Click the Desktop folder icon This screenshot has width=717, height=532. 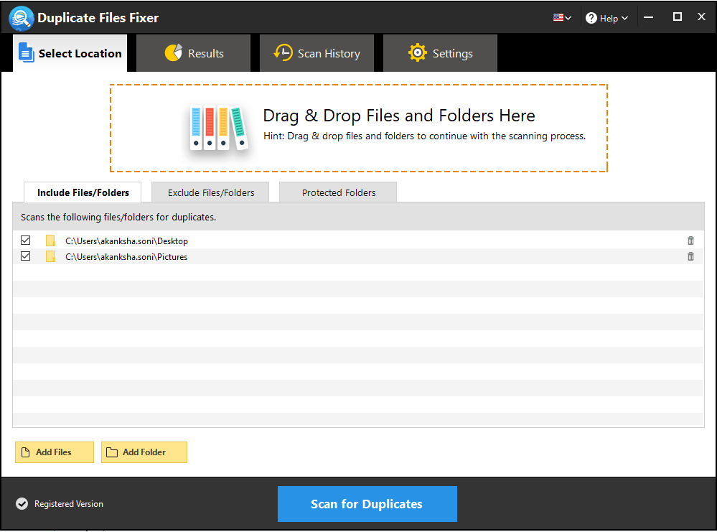tap(50, 241)
